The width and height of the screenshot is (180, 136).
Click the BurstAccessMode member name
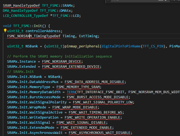pos(45,97)
